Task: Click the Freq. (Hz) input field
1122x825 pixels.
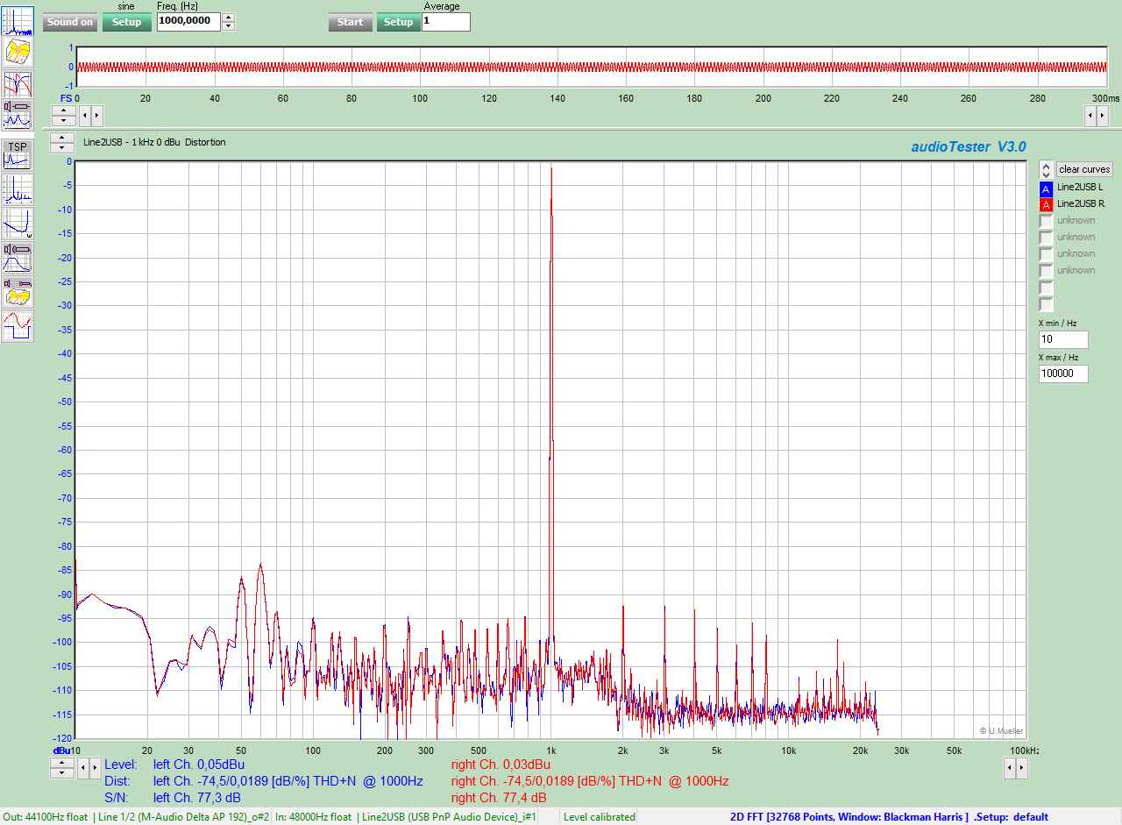Action: (x=188, y=22)
